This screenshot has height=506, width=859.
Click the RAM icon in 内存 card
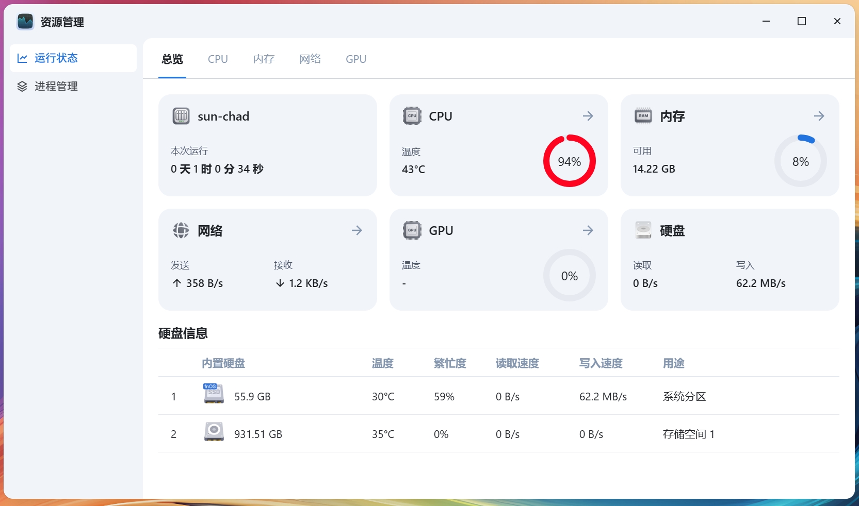[x=643, y=116]
